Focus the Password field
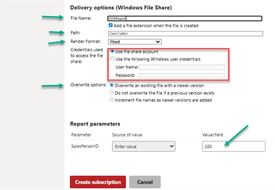The height and width of the screenshot is (190, 275). tap(182, 75)
